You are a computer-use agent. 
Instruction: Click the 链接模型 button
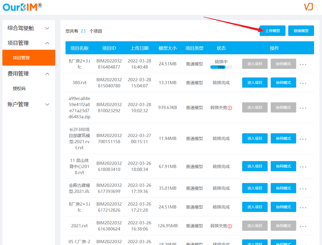pos(301,31)
